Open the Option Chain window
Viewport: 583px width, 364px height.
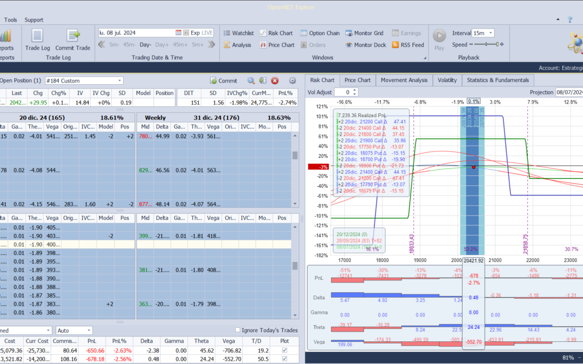(320, 33)
